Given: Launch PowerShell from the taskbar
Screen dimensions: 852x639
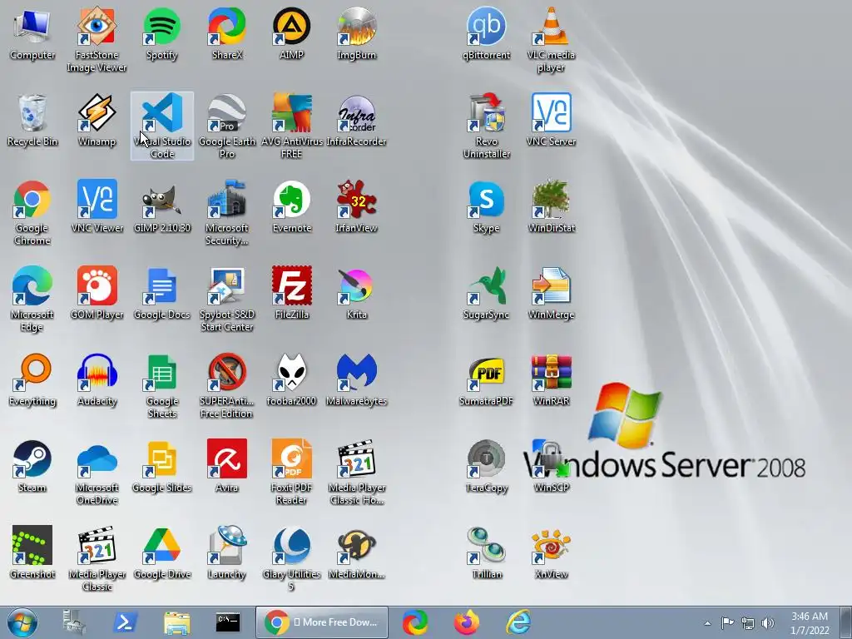Looking at the screenshot, I should 125,622.
